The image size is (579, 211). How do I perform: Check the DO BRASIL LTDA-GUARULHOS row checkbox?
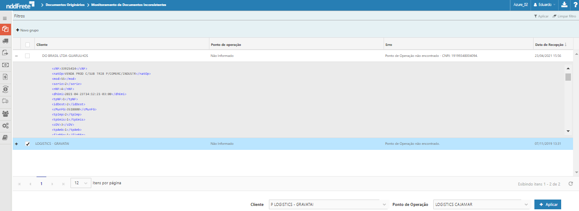click(28, 56)
